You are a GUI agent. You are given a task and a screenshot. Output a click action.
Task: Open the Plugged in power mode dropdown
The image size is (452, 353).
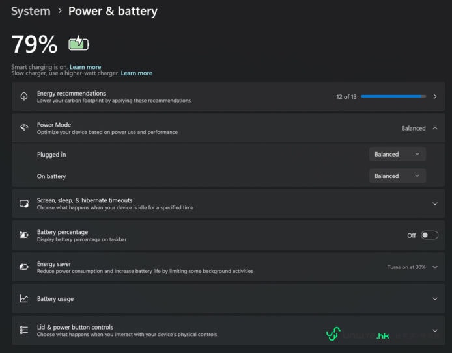tap(397, 154)
